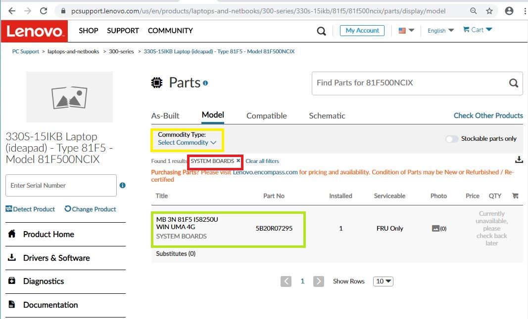Open the 300-series breadcrumb

tap(121, 51)
